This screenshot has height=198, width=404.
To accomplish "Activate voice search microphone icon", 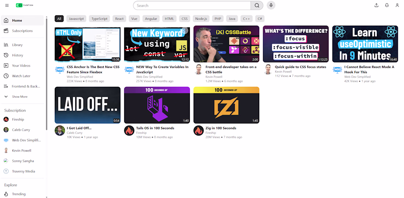I will tap(271, 5).
